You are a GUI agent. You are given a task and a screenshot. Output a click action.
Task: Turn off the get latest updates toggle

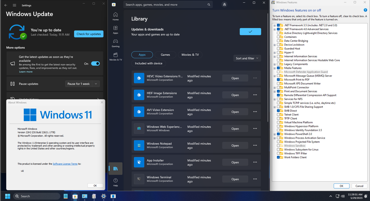coord(95,64)
